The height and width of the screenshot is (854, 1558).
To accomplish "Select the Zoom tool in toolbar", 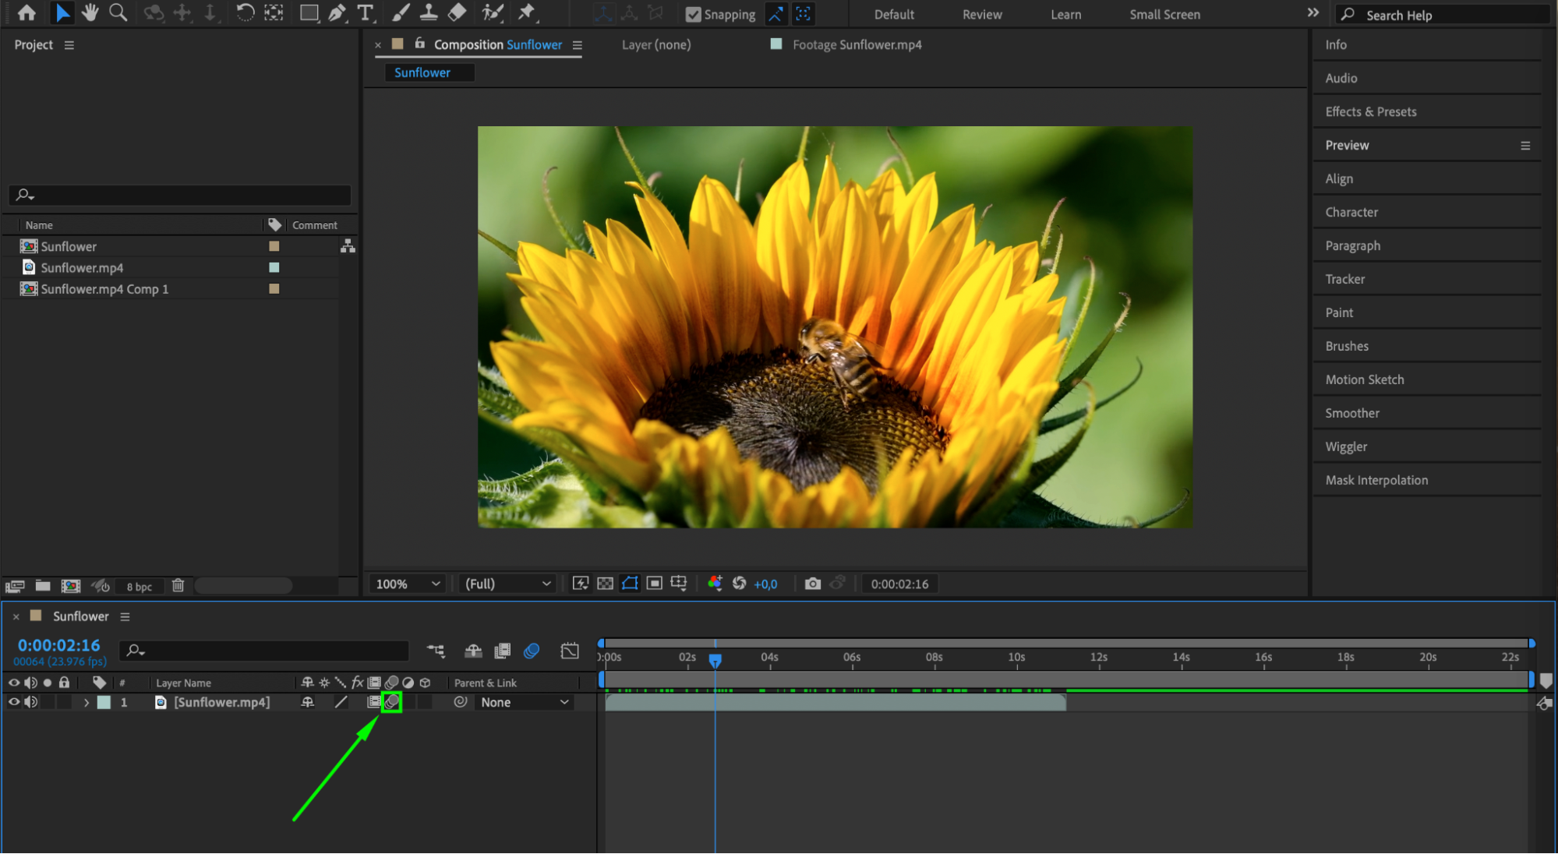I will click(x=118, y=12).
